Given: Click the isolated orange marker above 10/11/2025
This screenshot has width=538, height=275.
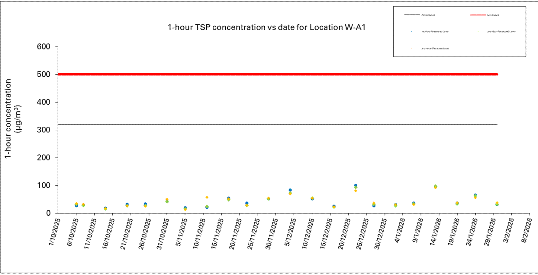Looking at the screenshot, I should [207, 198].
